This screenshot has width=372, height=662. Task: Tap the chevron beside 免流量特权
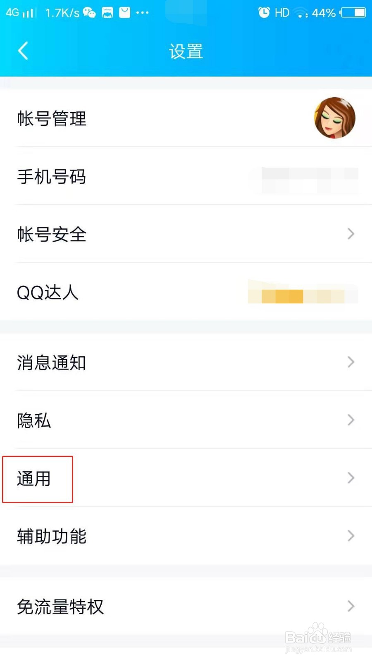pyautogui.click(x=351, y=606)
